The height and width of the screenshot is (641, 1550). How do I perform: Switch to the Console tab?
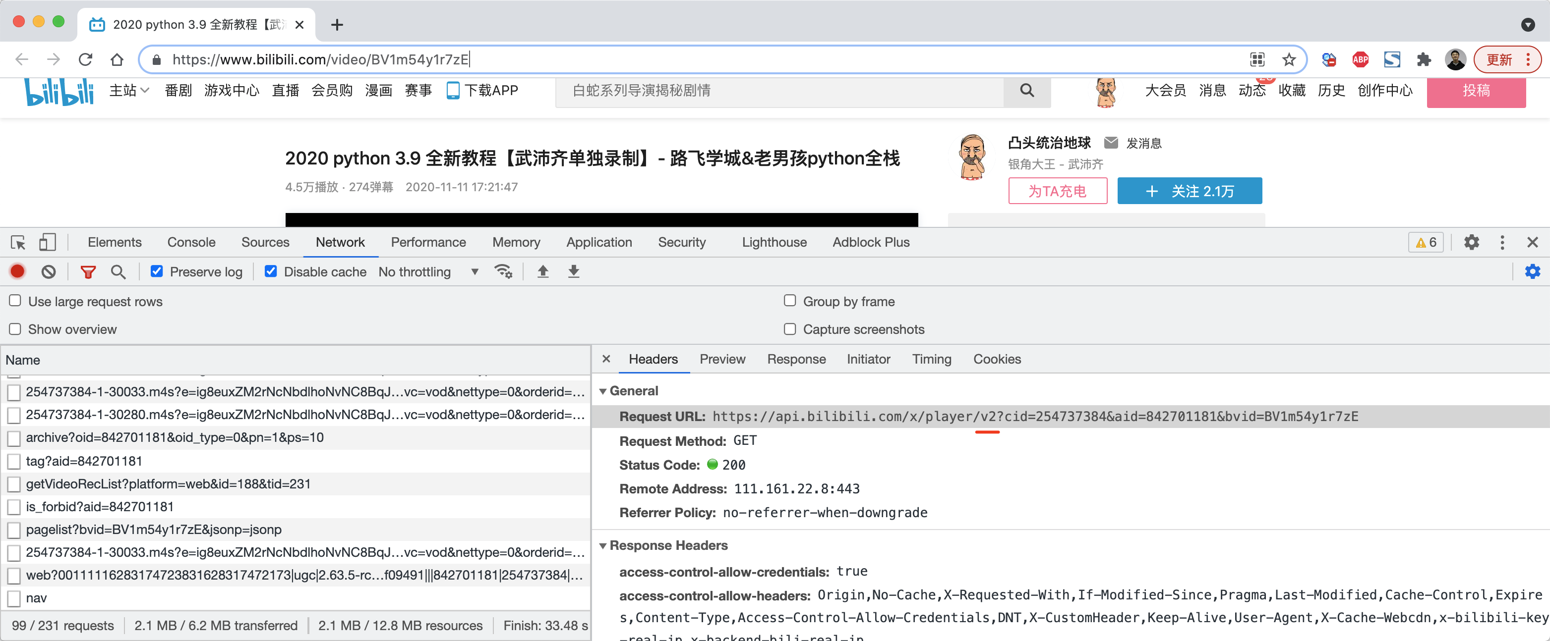[191, 242]
